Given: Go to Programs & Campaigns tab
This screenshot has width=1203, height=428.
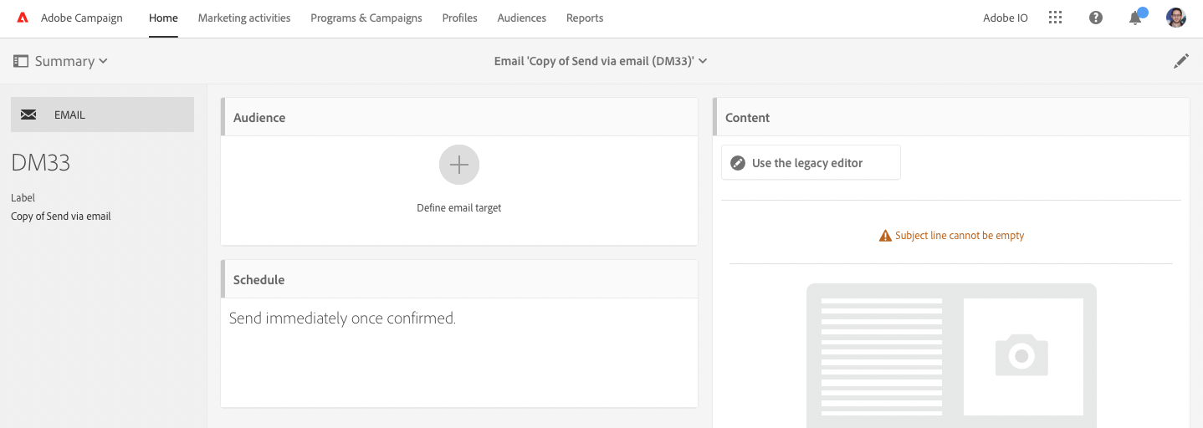Looking at the screenshot, I should pos(366,18).
